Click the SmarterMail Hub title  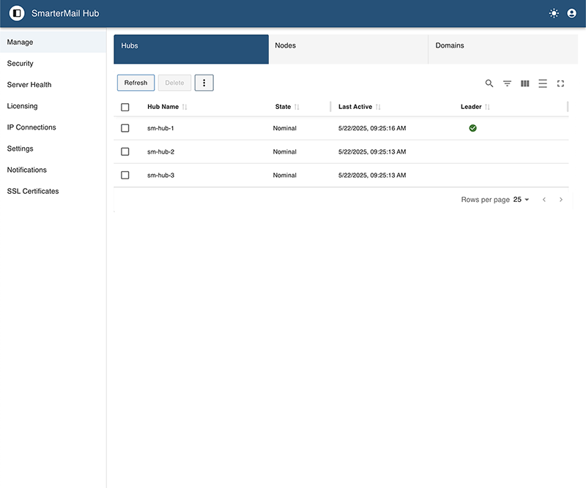(x=65, y=13)
